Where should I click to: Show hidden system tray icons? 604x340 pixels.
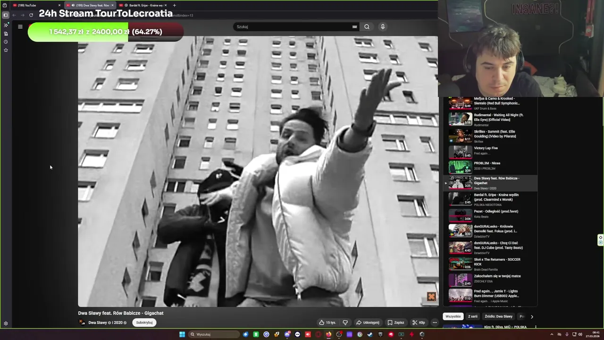click(x=552, y=334)
